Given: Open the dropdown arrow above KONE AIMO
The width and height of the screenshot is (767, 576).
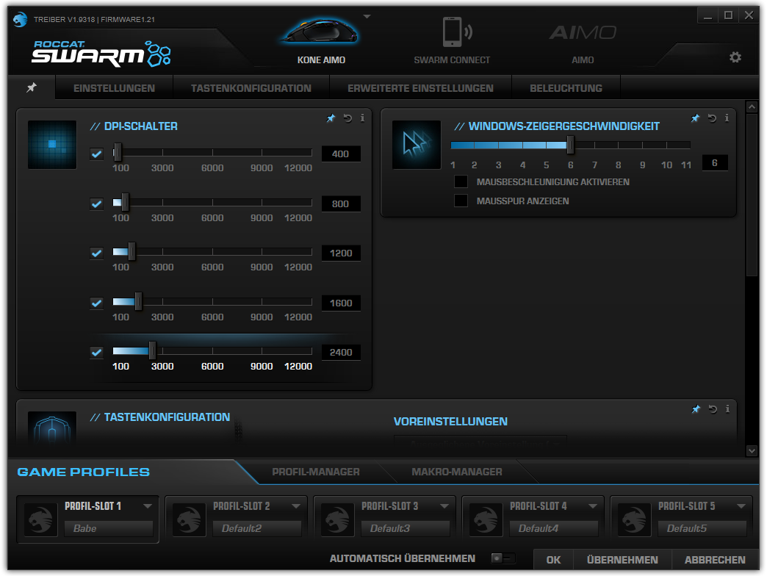Looking at the screenshot, I should point(365,15).
